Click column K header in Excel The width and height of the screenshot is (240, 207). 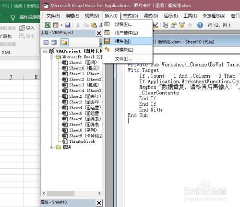(x=36, y=77)
